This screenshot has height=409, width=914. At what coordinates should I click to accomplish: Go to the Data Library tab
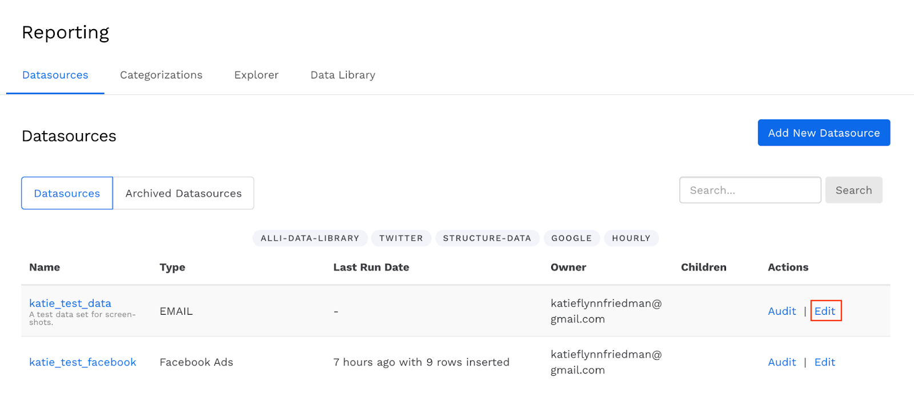coord(343,75)
